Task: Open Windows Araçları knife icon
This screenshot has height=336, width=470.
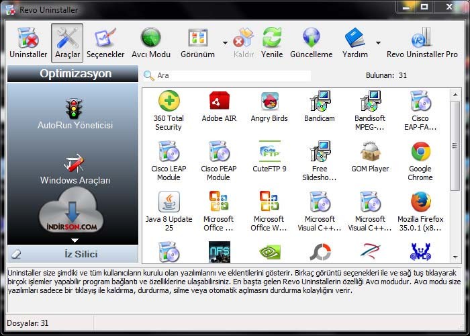Action: click(x=74, y=163)
